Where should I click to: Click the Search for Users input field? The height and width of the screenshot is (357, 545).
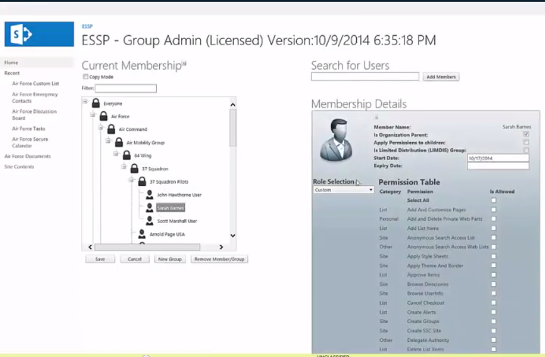coord(365,77)
